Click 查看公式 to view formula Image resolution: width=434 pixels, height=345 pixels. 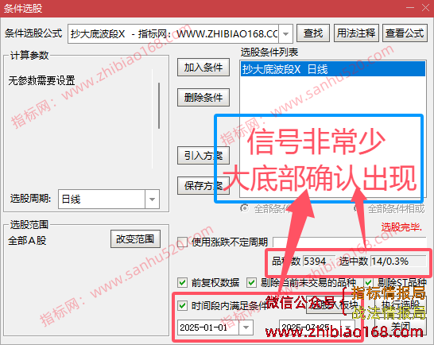405,33
